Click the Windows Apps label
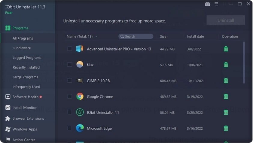 (25, 129)
